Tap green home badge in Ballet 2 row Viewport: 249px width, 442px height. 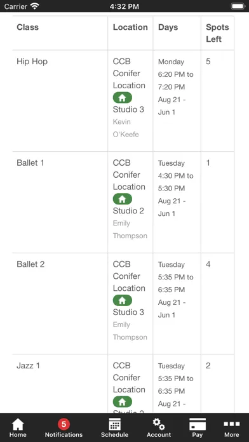(123, 300)
